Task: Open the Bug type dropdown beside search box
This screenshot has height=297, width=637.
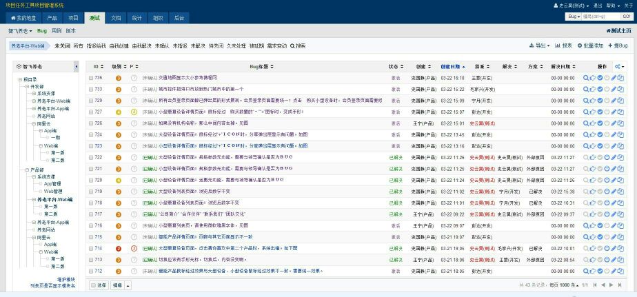Action: point(572,16)
